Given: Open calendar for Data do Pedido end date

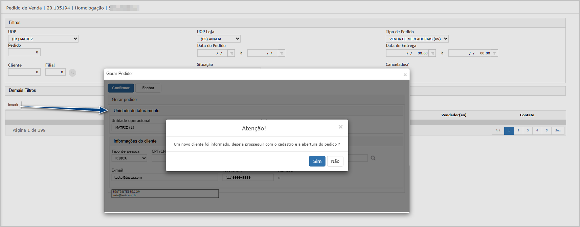Looking at the screenshot, I should (x=281, y=53).
